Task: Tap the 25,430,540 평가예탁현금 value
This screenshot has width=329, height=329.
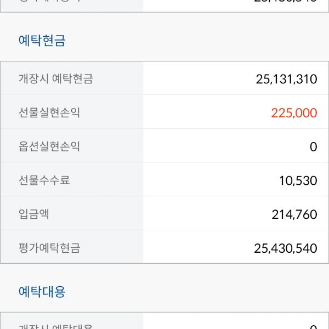Action: (x=286, y=248)
